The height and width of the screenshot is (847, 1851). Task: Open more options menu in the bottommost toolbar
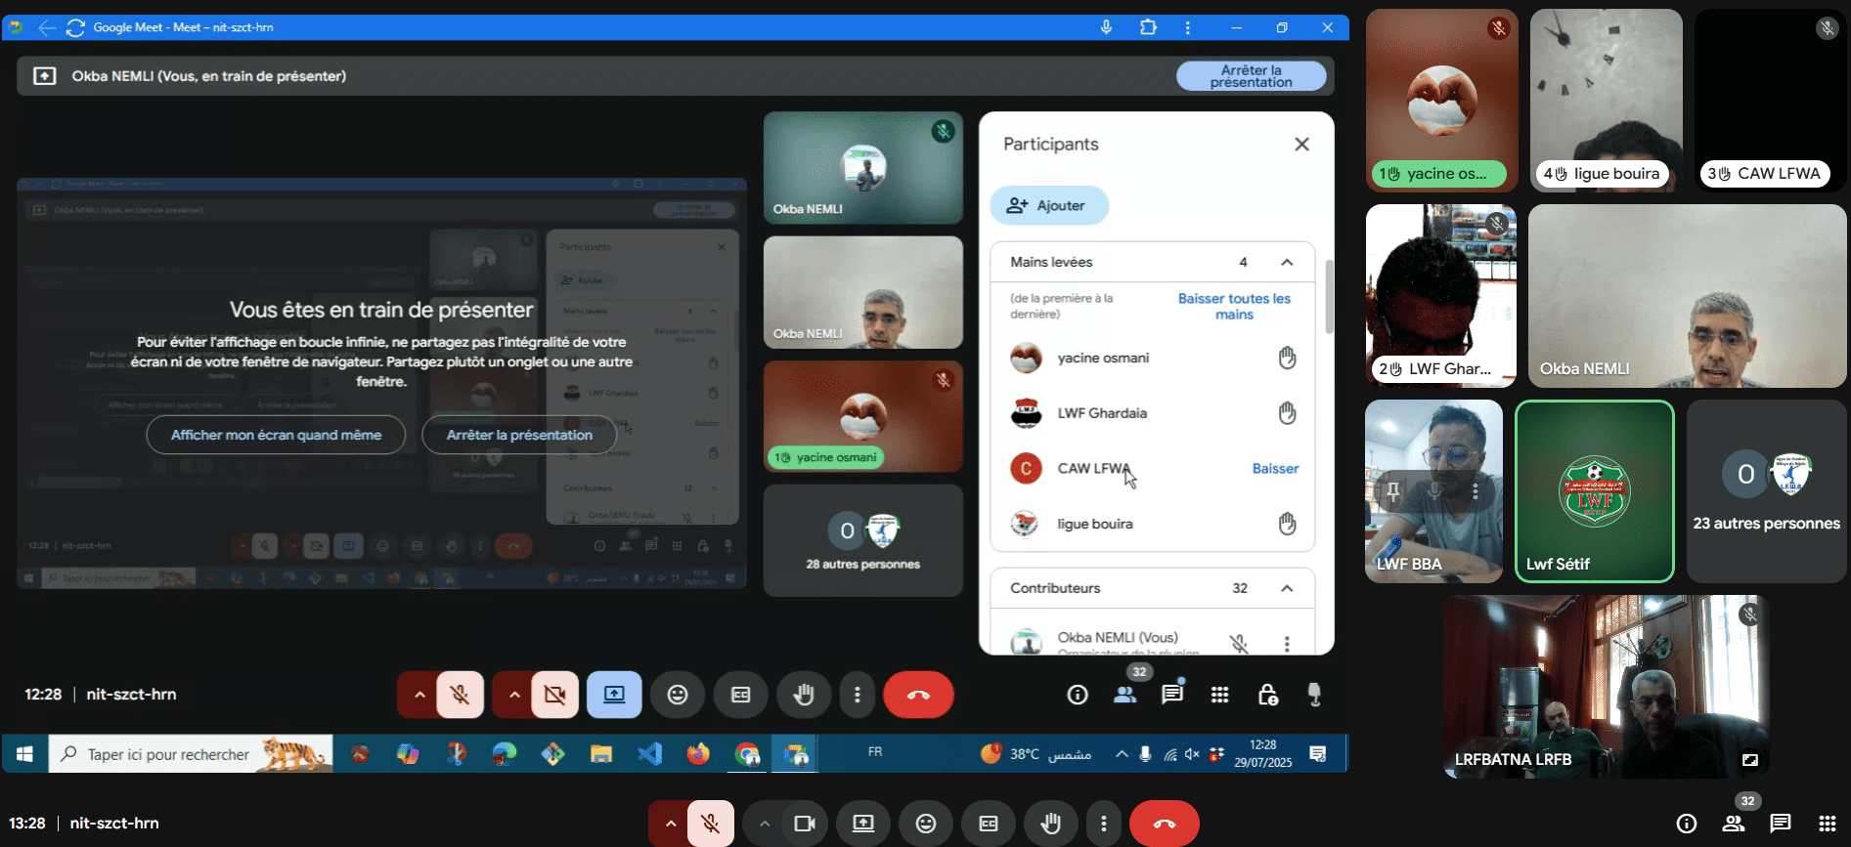tap(1104, 824)
